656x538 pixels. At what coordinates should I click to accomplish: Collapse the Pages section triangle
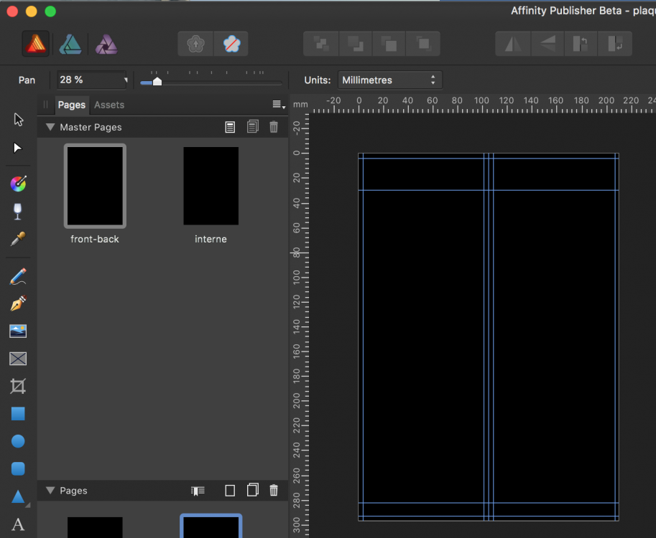pos(50,491)
